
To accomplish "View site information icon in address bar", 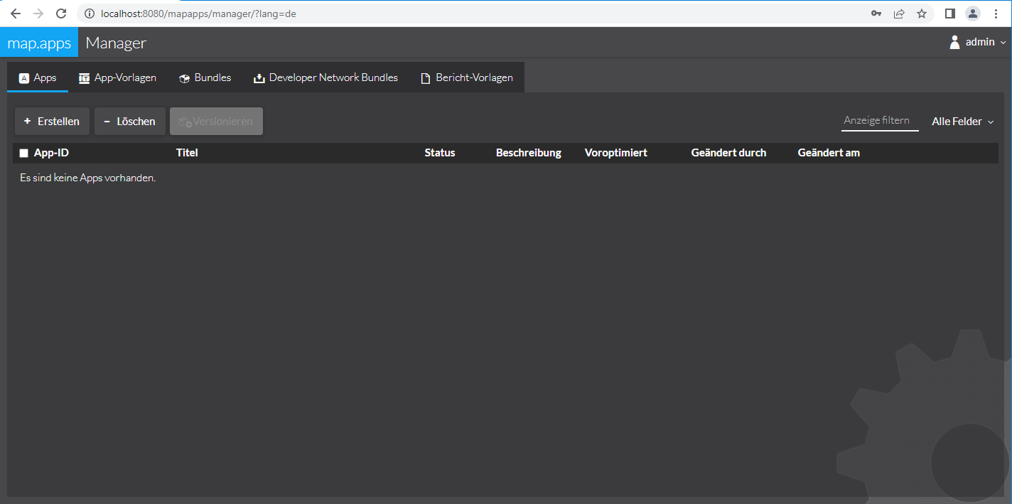I will click(x=88, y=14).
